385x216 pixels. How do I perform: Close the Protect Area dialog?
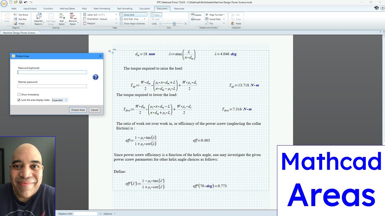click(x=100, y=56)
